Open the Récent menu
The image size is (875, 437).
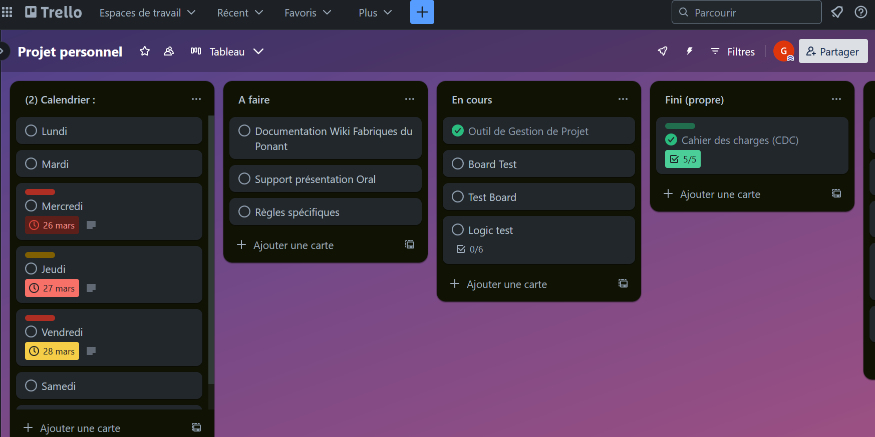[239, 12]
